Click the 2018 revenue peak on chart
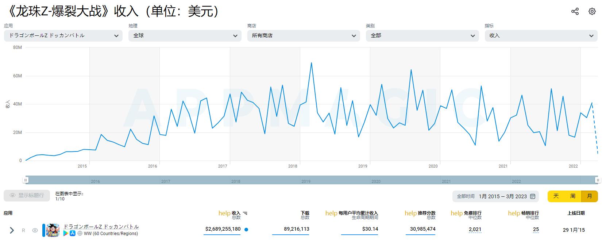The width and height of the screenshot is (602, 242). [x=311, y=63]
